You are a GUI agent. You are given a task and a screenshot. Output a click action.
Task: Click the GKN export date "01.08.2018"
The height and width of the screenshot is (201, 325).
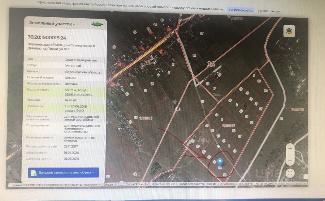click(x=72, y=159)
